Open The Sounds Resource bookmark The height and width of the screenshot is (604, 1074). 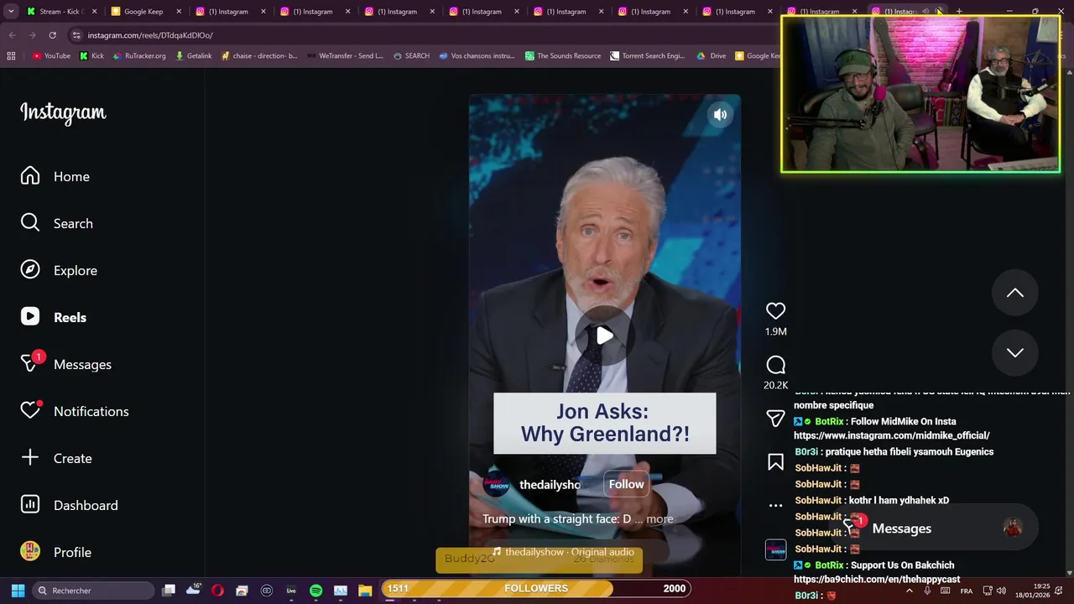(x=563, y=55)
